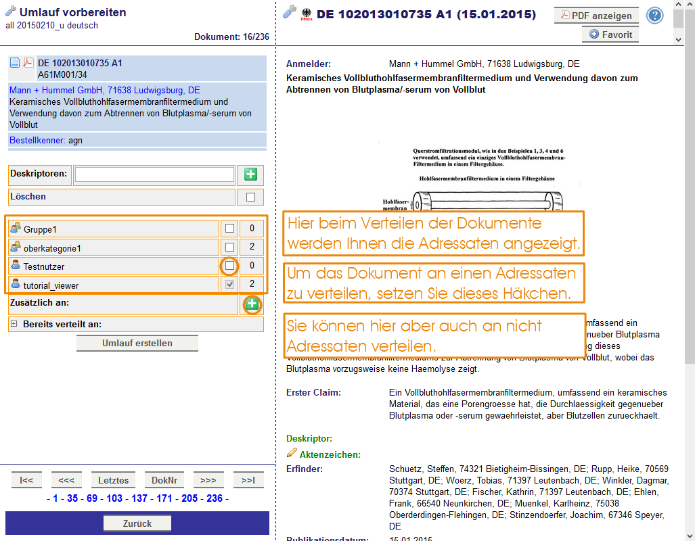The image size is (695, 541).
Task: Click the Erster Claim label
Action: click(313, 393)
